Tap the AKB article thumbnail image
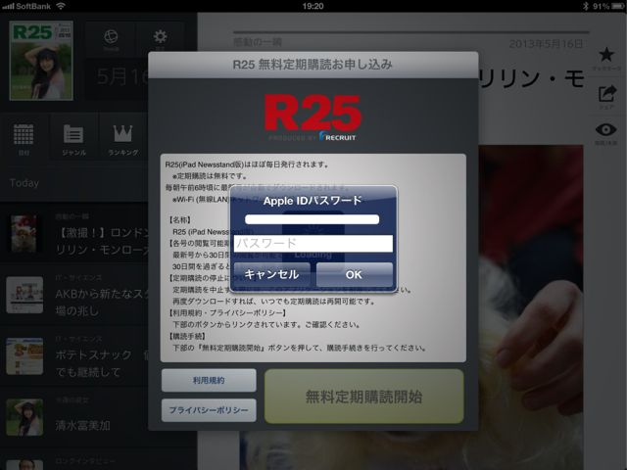The image size is (627, 470). pos(24,295)
